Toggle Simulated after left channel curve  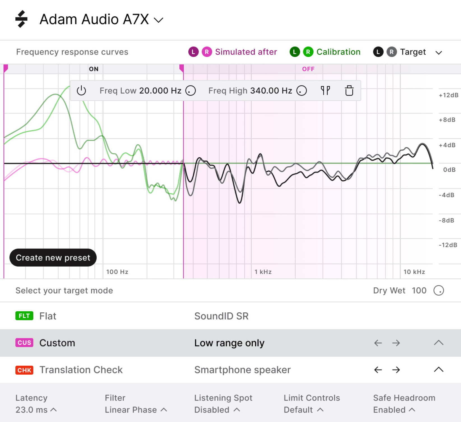tap(193, 52)
